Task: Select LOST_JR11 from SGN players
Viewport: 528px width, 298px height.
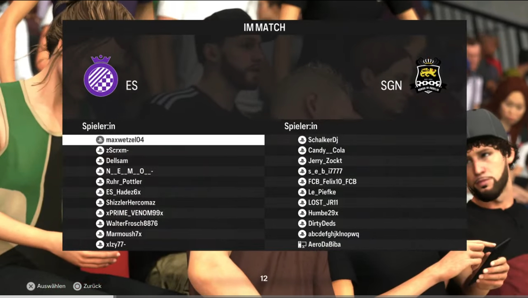Action: (366, 202)
